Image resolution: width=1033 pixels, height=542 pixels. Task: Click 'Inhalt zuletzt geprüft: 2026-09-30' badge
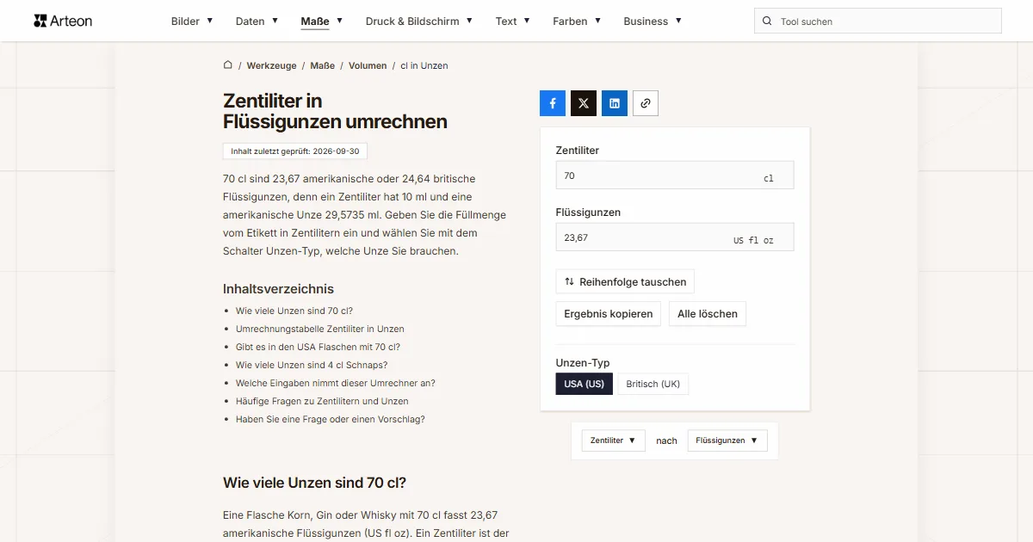coord(295,151)
